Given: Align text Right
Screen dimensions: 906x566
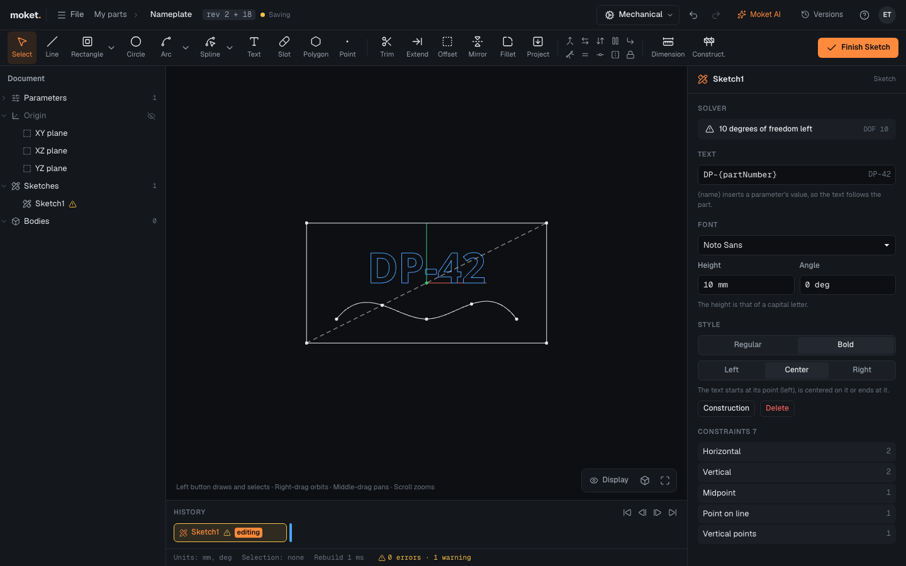Looking at the screenshot, I should click(x=862, y=370).
